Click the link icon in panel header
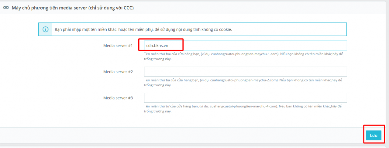The height and width of the screenshot is (148, 389). [x=6, y=8]
